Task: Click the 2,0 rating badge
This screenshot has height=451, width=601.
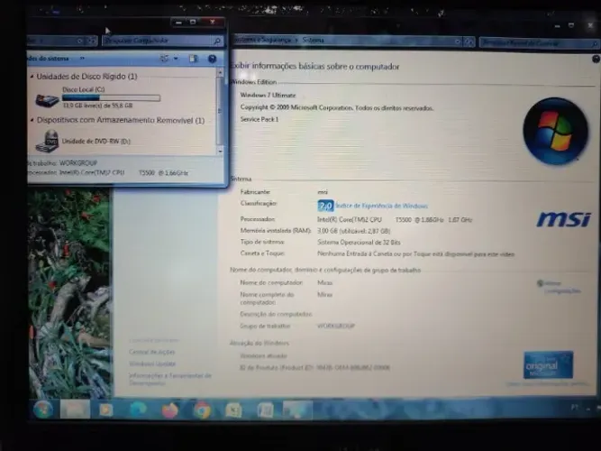Action: point(325,206)
